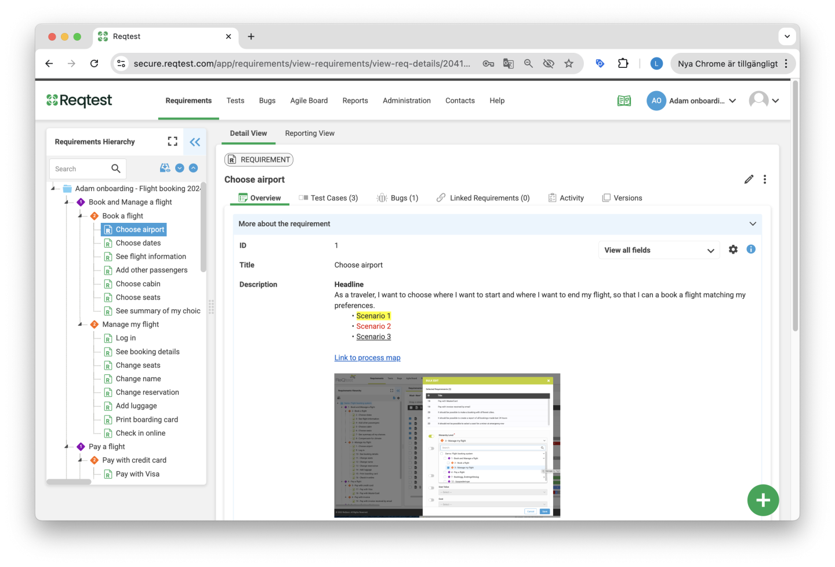Open the Versions tab
Image resolution: width=835 pixels, height=567 pixels.
click(x=622, y=198)
